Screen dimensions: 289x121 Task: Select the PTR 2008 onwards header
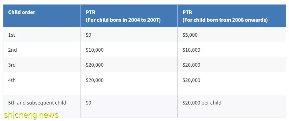tap(225, 16)
